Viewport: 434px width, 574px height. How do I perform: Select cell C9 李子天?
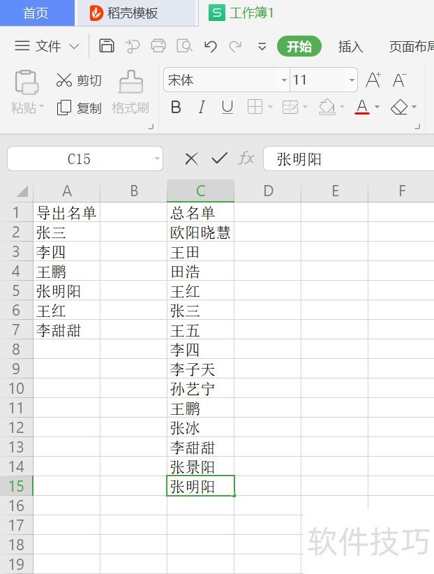pos(200,369)
